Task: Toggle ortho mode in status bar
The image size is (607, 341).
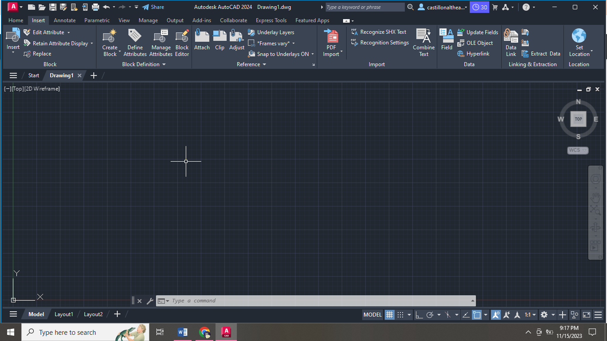Action: [419, 315]
